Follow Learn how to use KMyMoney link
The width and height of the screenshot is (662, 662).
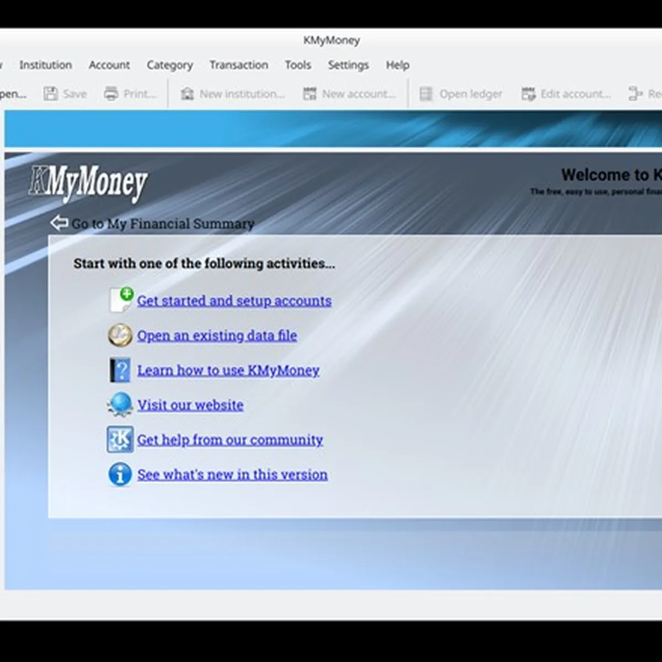point(228,371)
